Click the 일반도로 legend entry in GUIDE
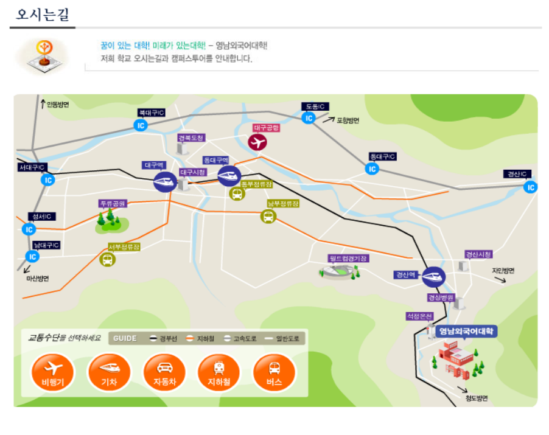 [282, 338]
